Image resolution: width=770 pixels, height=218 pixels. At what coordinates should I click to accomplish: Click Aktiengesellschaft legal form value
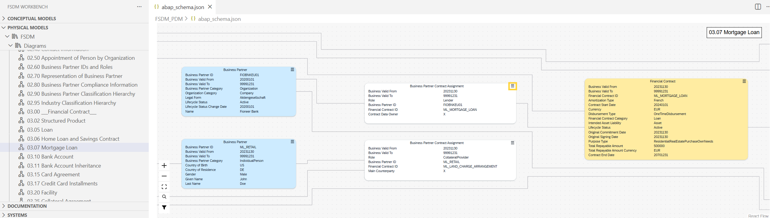(x=253, y=98)
